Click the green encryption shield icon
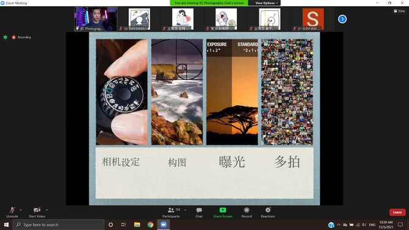Screen dimensions: 409x230 (x=5, y=37)
